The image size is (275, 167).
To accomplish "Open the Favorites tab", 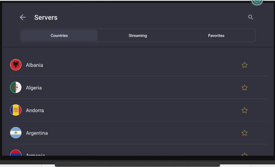I will click(x=216, y=35).
